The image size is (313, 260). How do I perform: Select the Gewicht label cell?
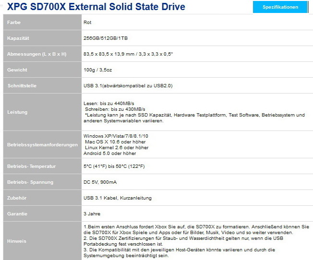(42, 70)
